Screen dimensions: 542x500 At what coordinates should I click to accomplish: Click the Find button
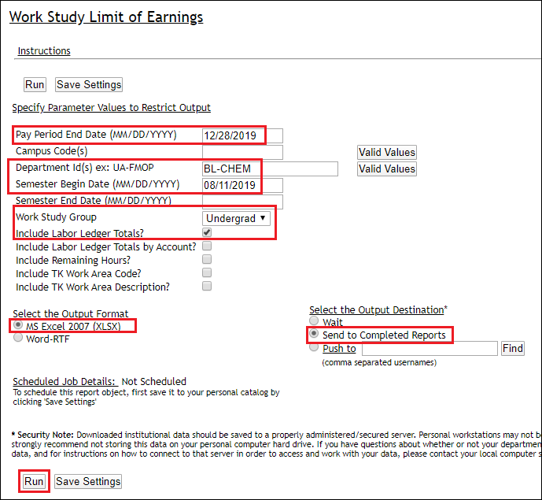pos(513,349)
